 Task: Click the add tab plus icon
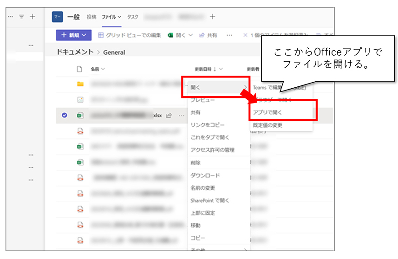[x=212, y=17]
